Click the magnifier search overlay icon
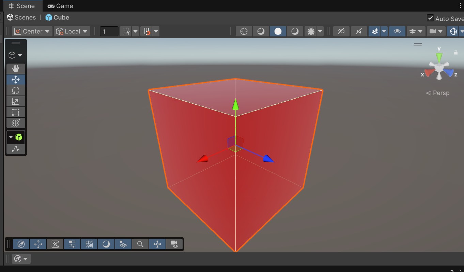 point(140,244)
